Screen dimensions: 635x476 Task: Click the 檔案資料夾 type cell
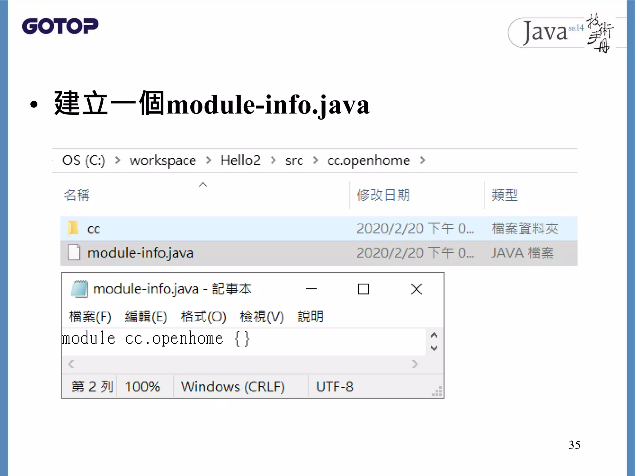[x=525, y=229]
